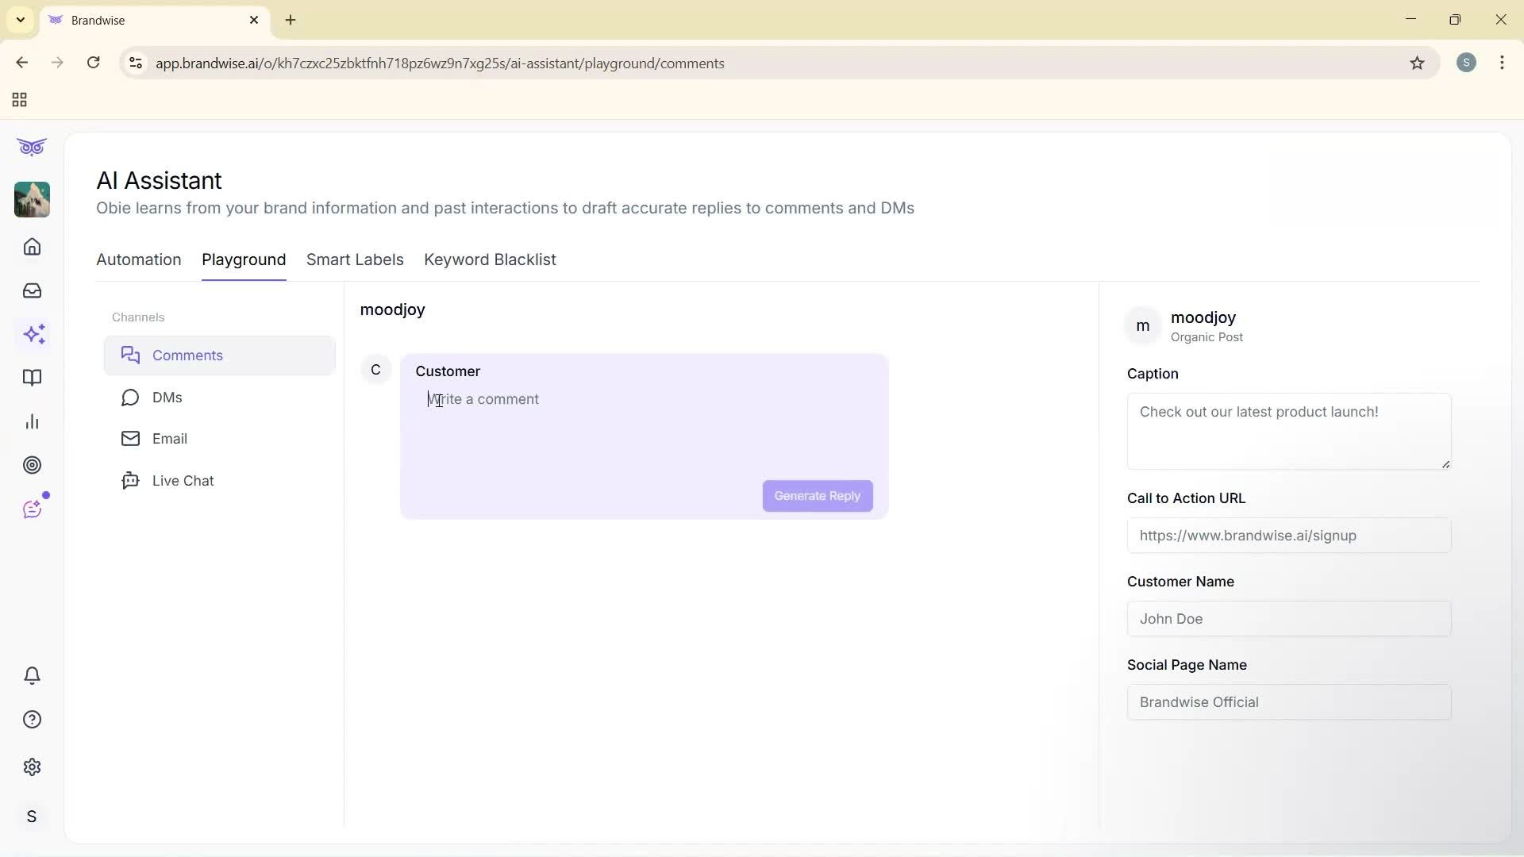Open the Settings gear icon
1524x857 pixels.
[x=32, y=767]
